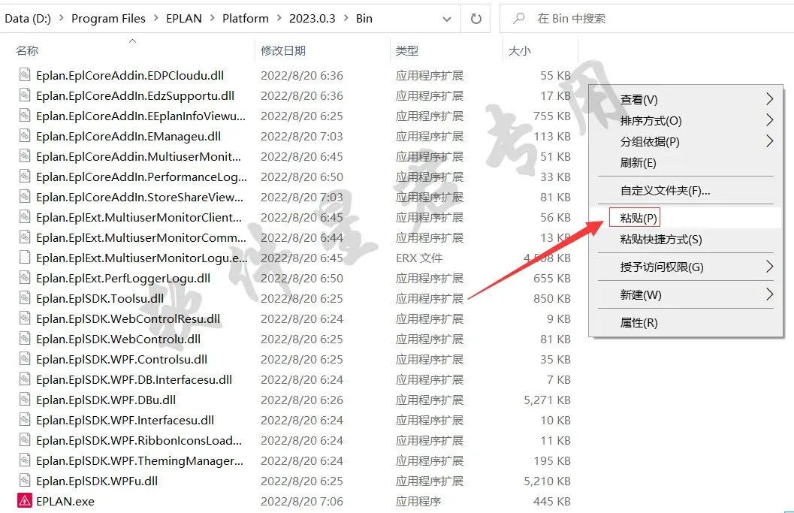Screen dimensions: 794x513
Task: Click the file icon of Eplan.EplSDK.WebControlResu.dll
Action: [24, 318]
